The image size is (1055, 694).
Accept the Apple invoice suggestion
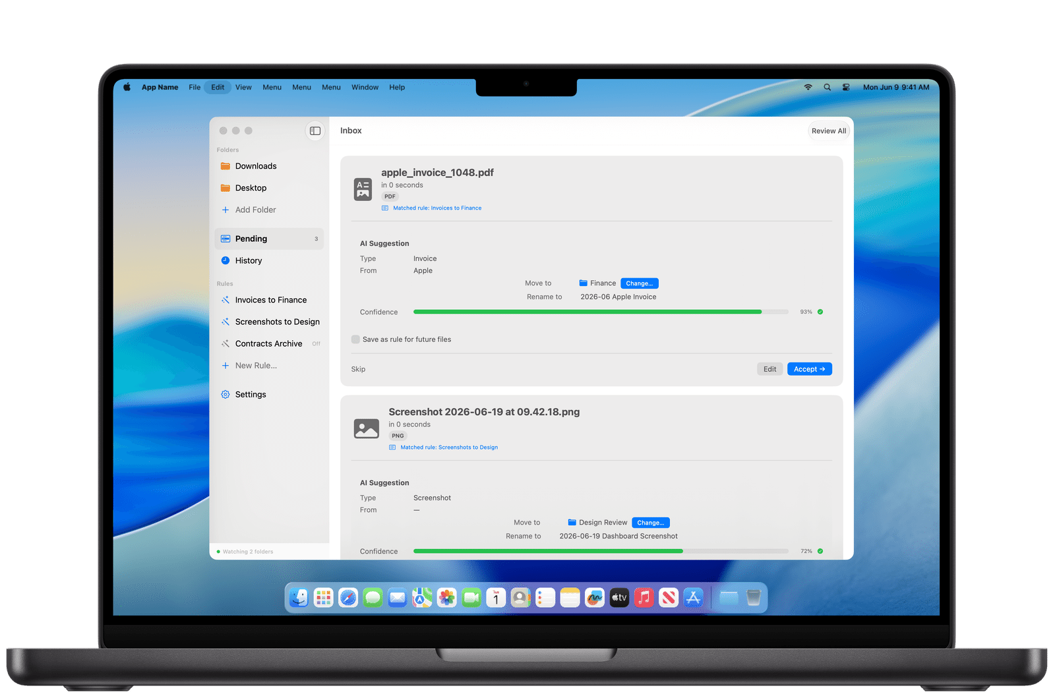pyautogui.click(x=810, y=369)
